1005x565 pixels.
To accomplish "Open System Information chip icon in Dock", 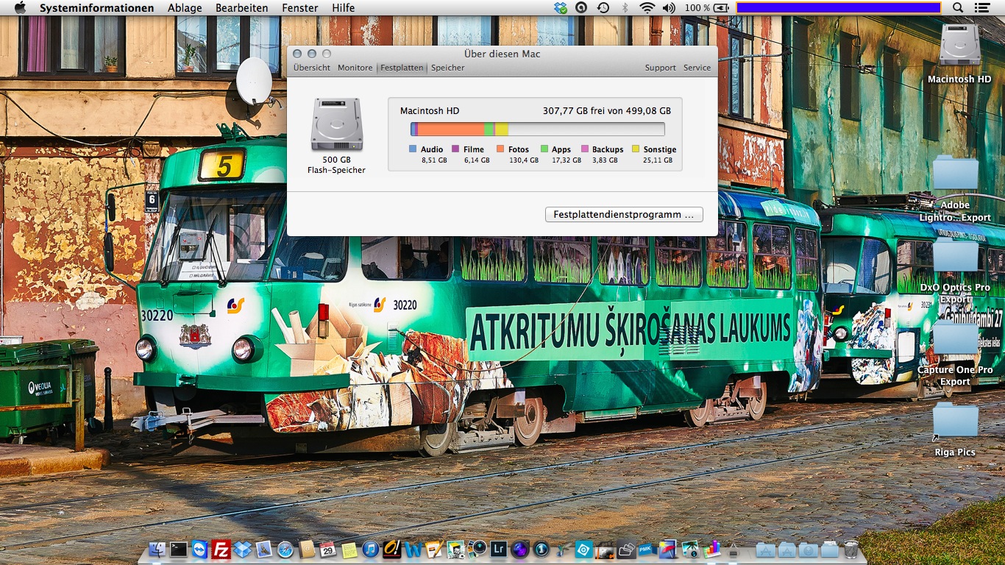I will pos(734,549).
